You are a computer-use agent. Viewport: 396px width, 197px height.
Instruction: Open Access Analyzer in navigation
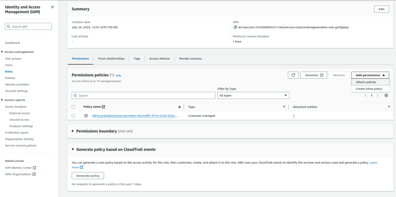15,106
